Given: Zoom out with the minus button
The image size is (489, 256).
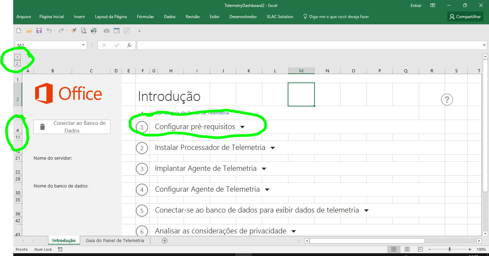Looking at the screenshot, I should [x=430, y=249].
